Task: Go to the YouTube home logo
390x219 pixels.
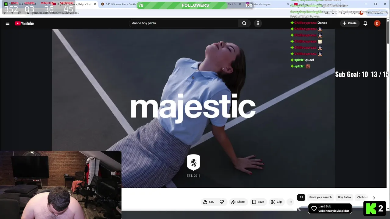Action: [24, 23]
